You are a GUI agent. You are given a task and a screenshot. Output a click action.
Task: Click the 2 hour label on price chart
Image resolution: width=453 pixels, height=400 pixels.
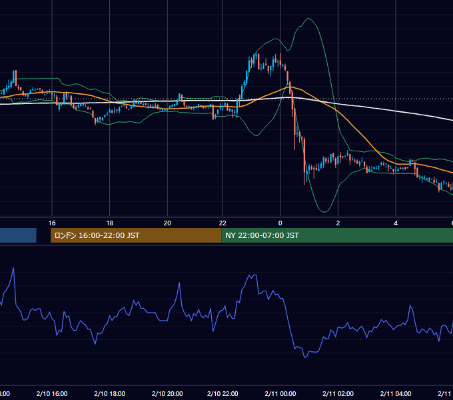[338, 223]
